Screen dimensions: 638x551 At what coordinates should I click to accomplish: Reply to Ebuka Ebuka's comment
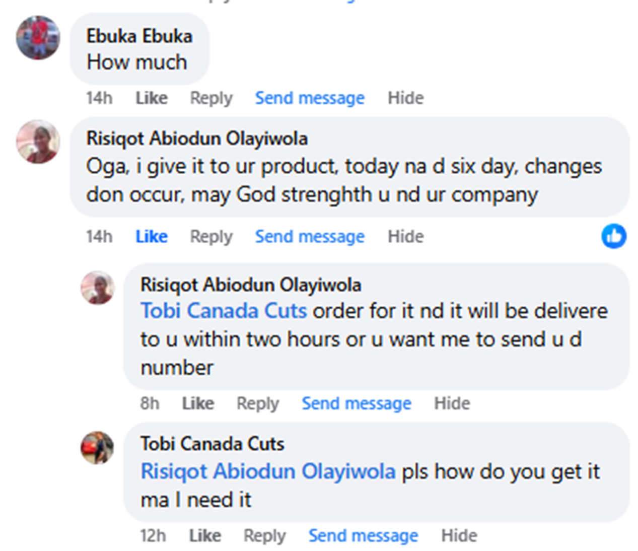[x=211, y=98]
